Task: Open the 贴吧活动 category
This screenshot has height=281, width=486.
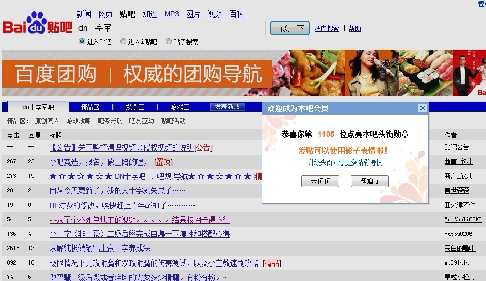Action: pos(173,121)
